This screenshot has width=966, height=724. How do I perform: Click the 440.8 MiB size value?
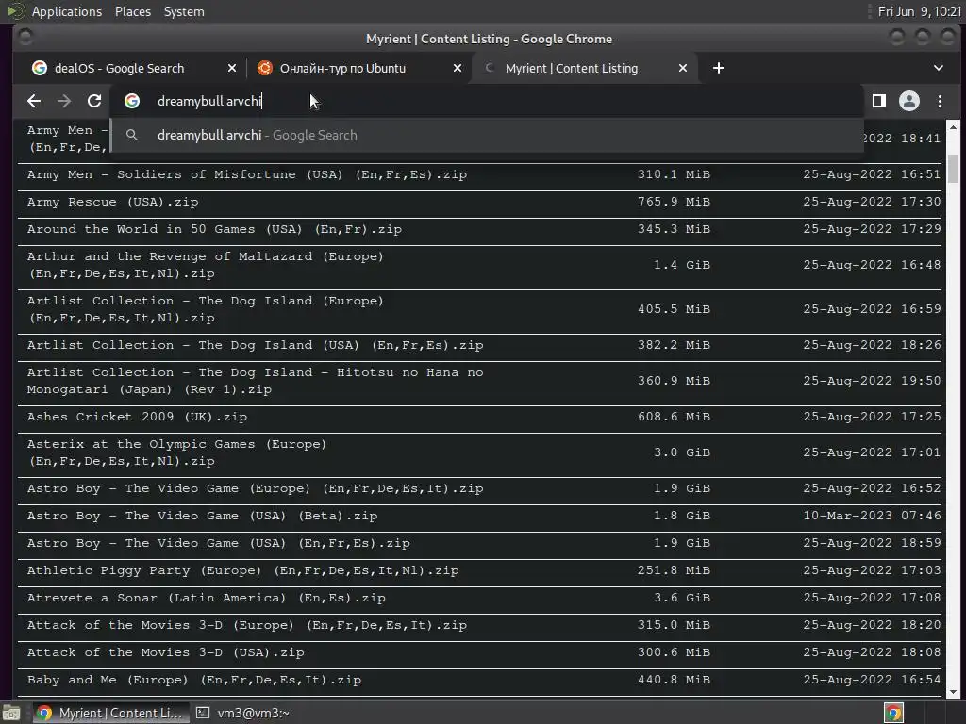click(x=674, y=680)
